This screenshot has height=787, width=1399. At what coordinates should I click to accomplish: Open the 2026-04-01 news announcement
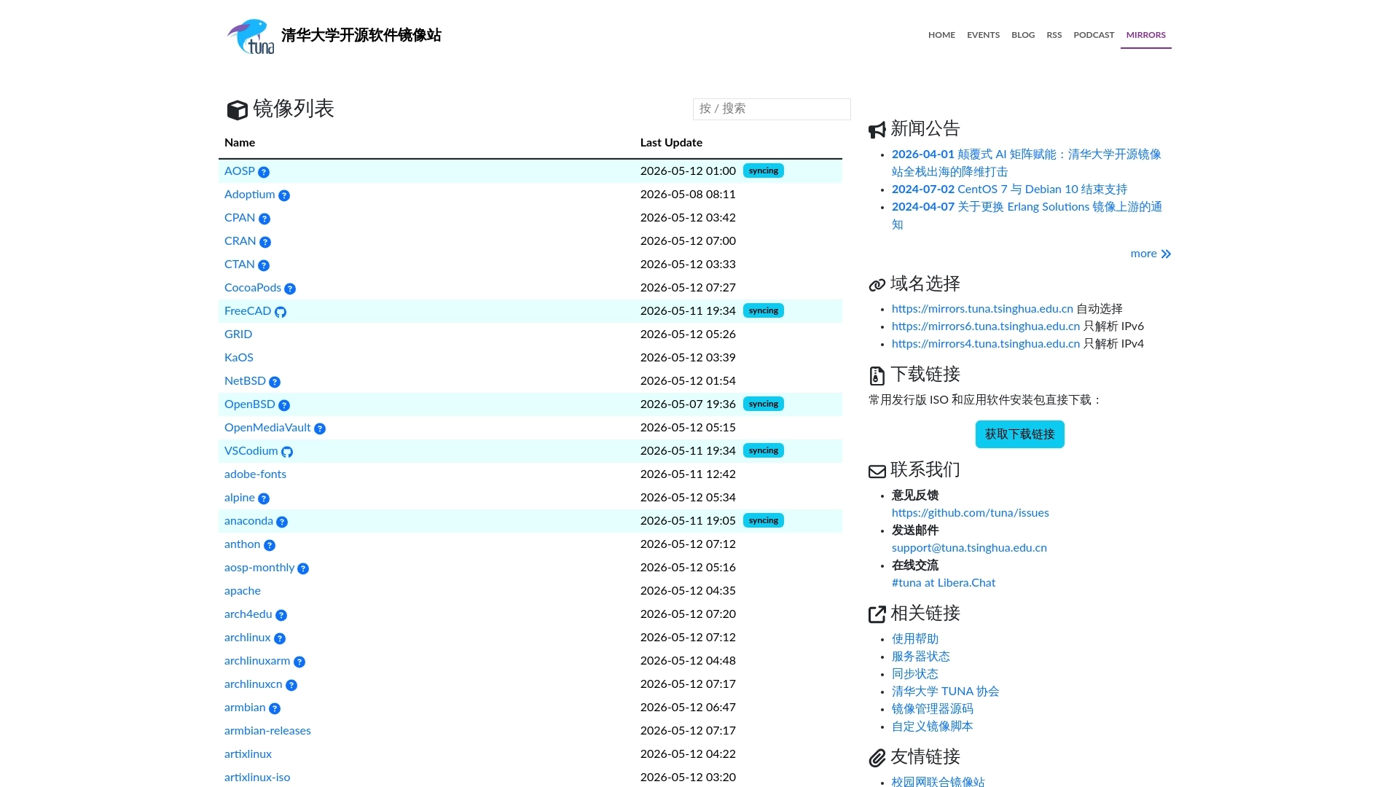[1026, 163]
